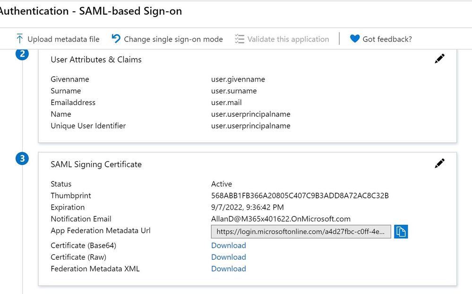The width and height of the screenshot is (472, 294).
Task: Open Got feedback? label
Action: pos(387,39)
